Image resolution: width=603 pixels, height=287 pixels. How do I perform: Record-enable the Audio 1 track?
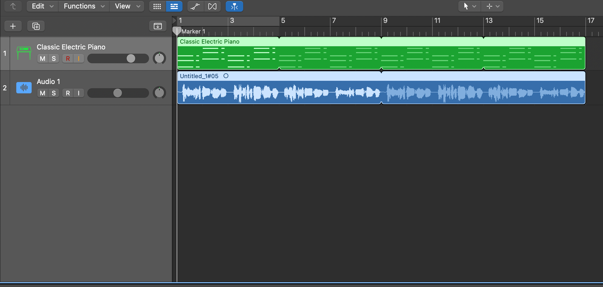point(68,93)
